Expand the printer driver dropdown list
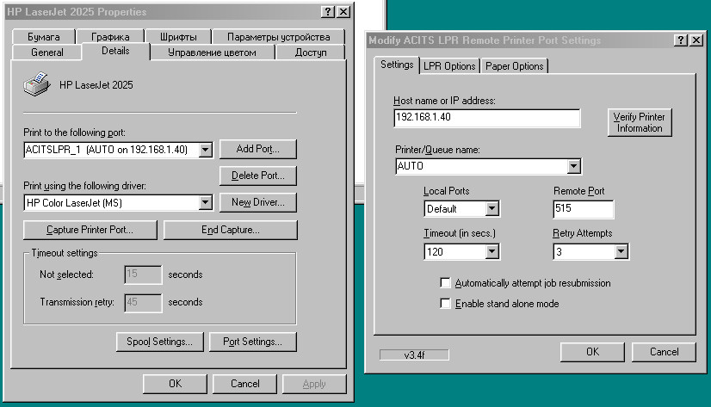The width and height of the screenshot is (711, 407). [206, 202]
